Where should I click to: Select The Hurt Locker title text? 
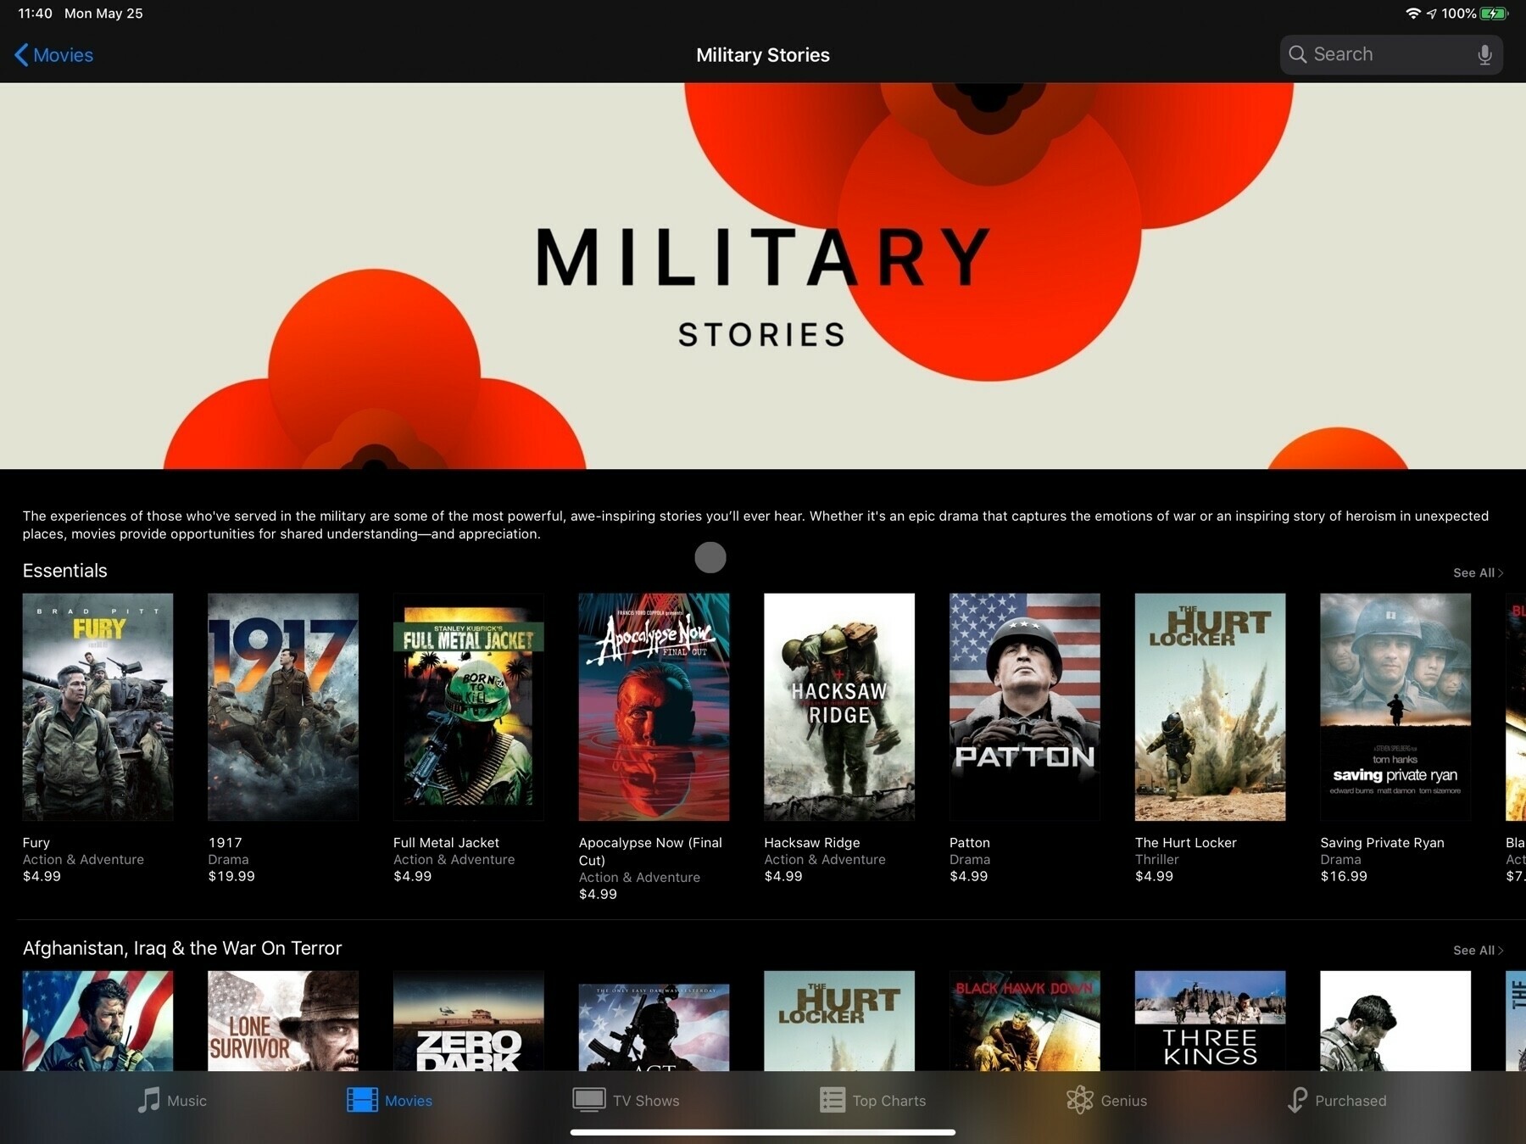[x=1186, y=843]
